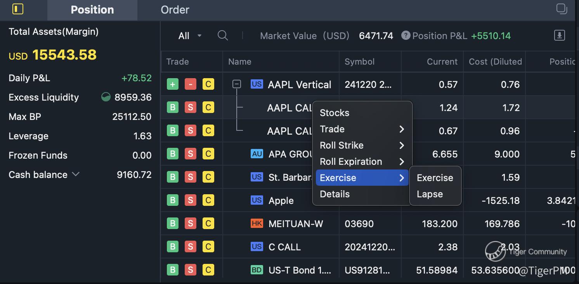579x284 pixels.
Task: Click Buy button in MEITUAN-W row
Action: [173, 224]
